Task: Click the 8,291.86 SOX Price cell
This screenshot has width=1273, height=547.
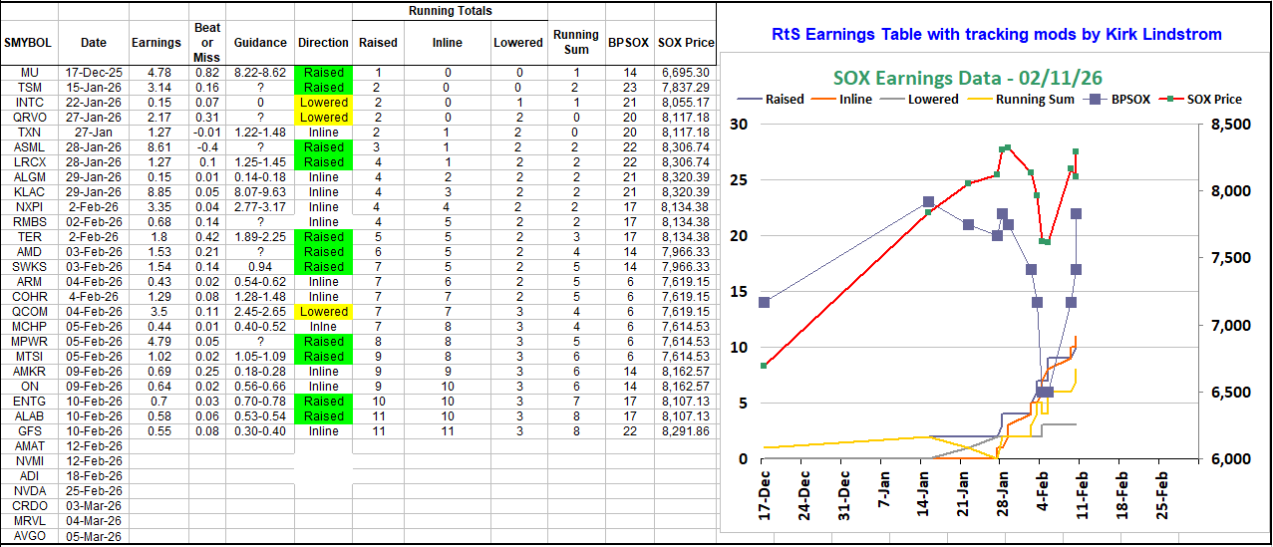Action: (684, 431)
